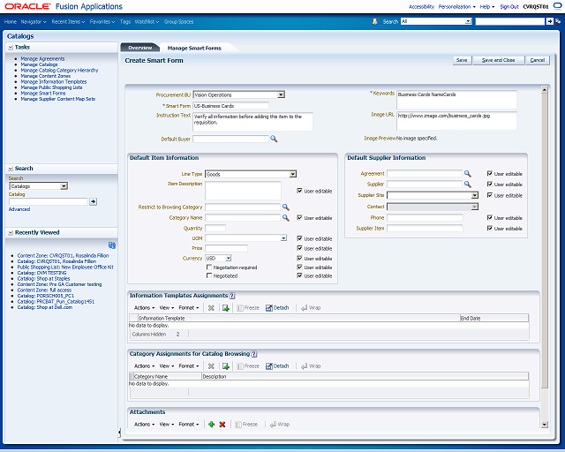Click the notification bell icon beside Search
The width and height of the screenshot is (565, 452).
[x=375, y=21]
